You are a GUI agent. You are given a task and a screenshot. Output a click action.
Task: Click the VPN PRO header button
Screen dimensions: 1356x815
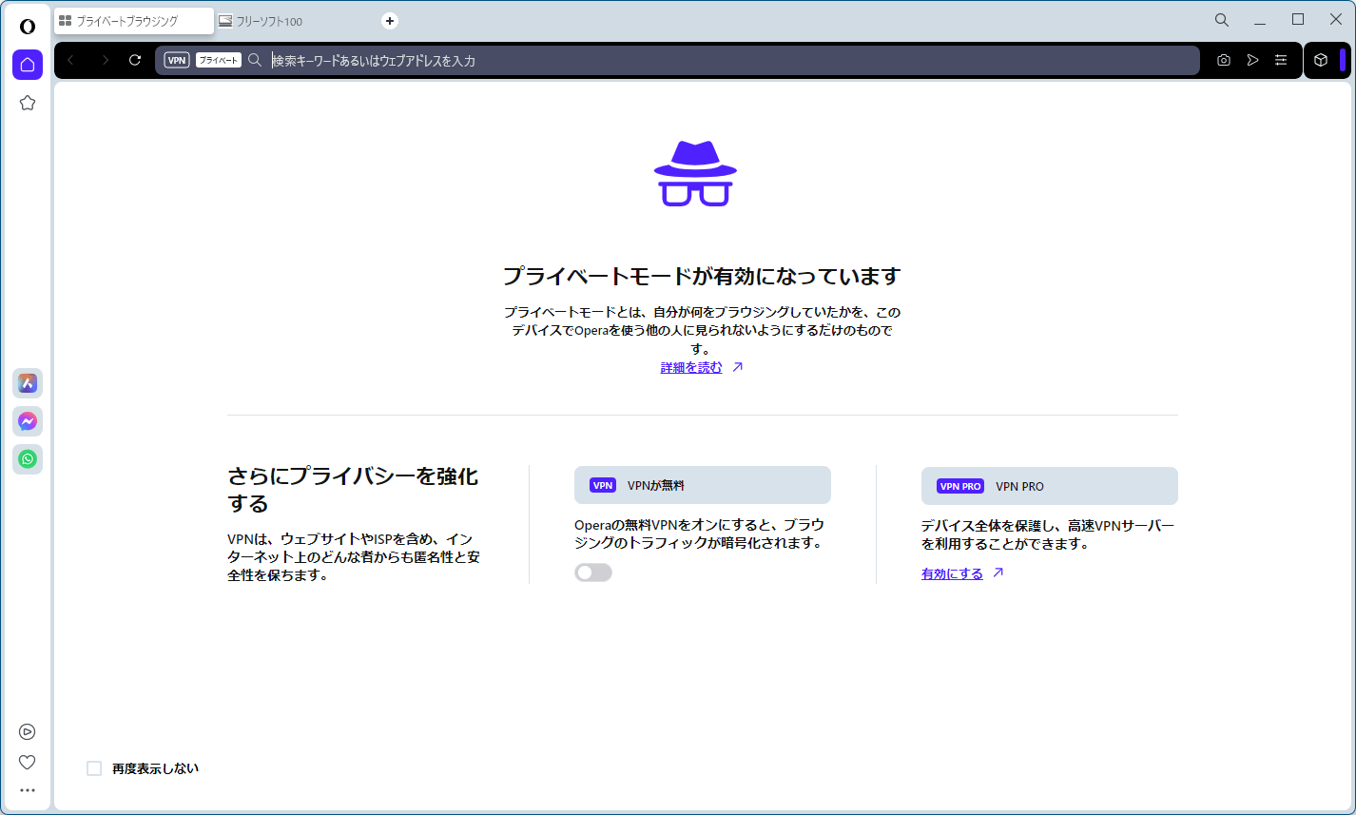coord(1050,486)
